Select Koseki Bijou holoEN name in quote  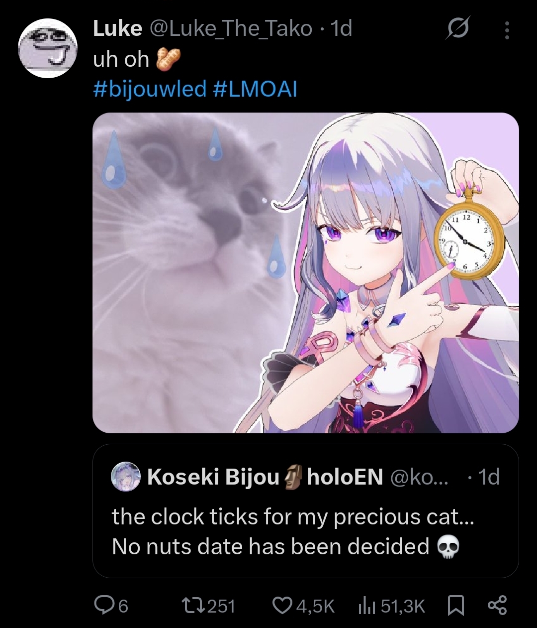[x=265, y=477]
